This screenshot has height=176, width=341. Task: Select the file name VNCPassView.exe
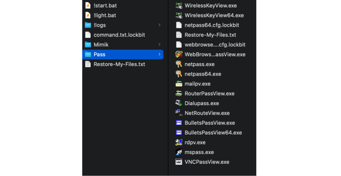point(207,162)
